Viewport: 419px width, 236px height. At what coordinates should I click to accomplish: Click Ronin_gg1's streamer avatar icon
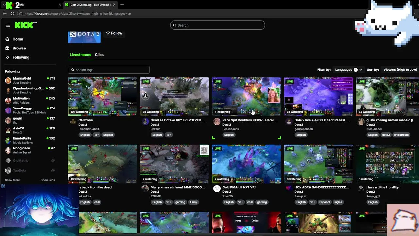pos(361,189)
